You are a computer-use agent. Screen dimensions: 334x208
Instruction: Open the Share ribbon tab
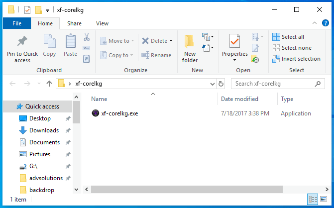[x=75, y=23]
